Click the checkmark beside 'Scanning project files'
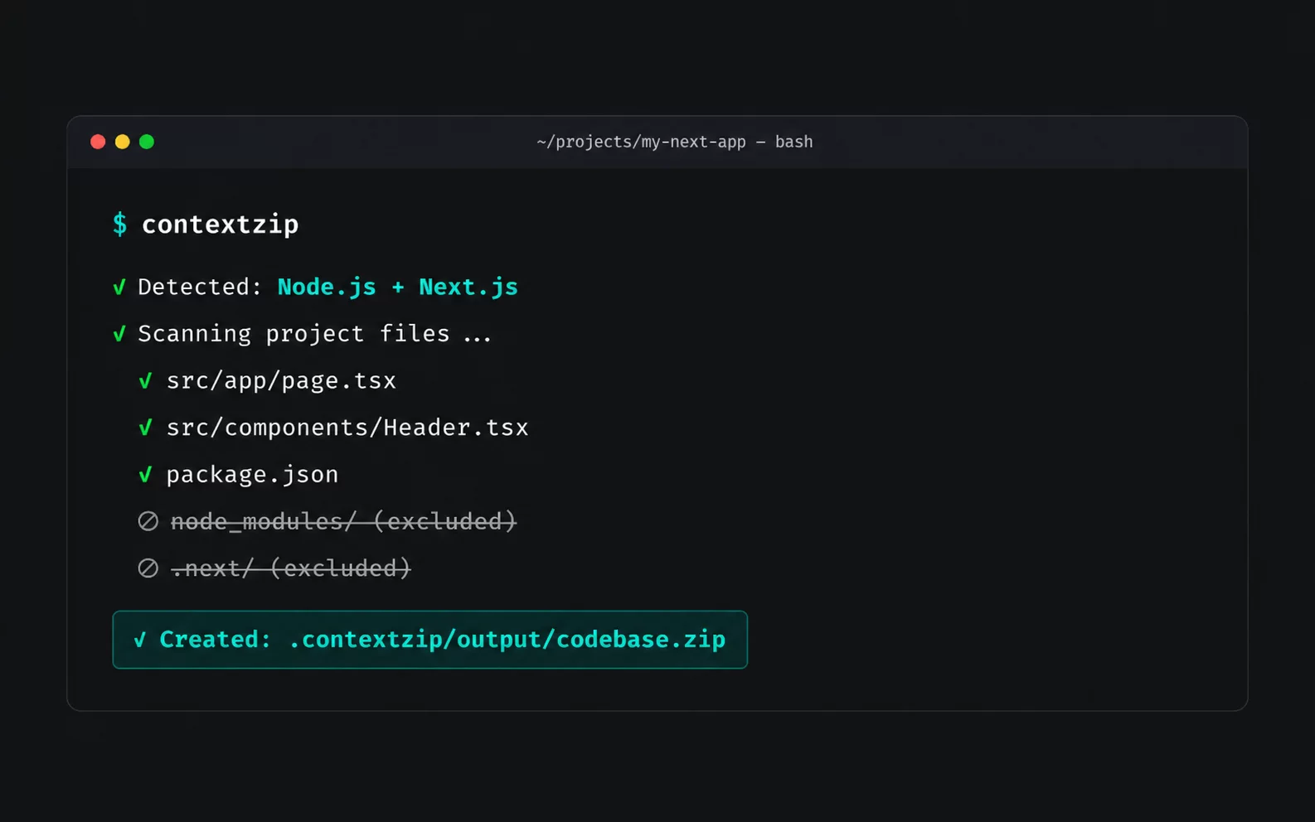Screen dimensions: 1315x822 (x=119, y=334)
